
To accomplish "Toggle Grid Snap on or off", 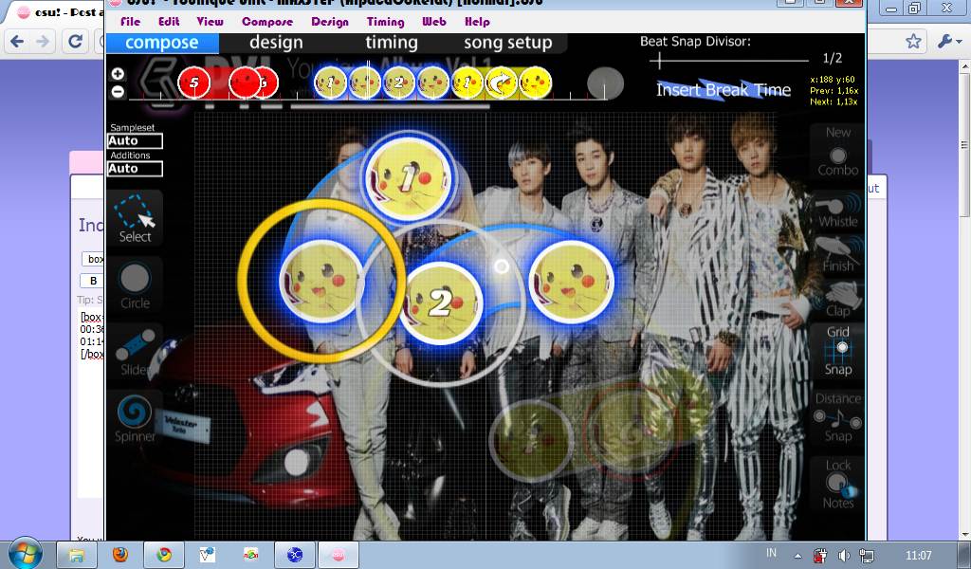I will (837, 351).
